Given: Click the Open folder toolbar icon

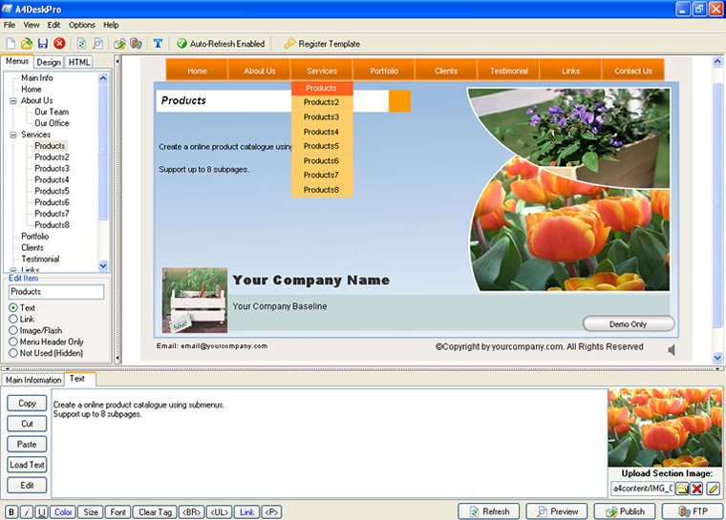Looking at the screenshot, I should (x=27, y=44).
